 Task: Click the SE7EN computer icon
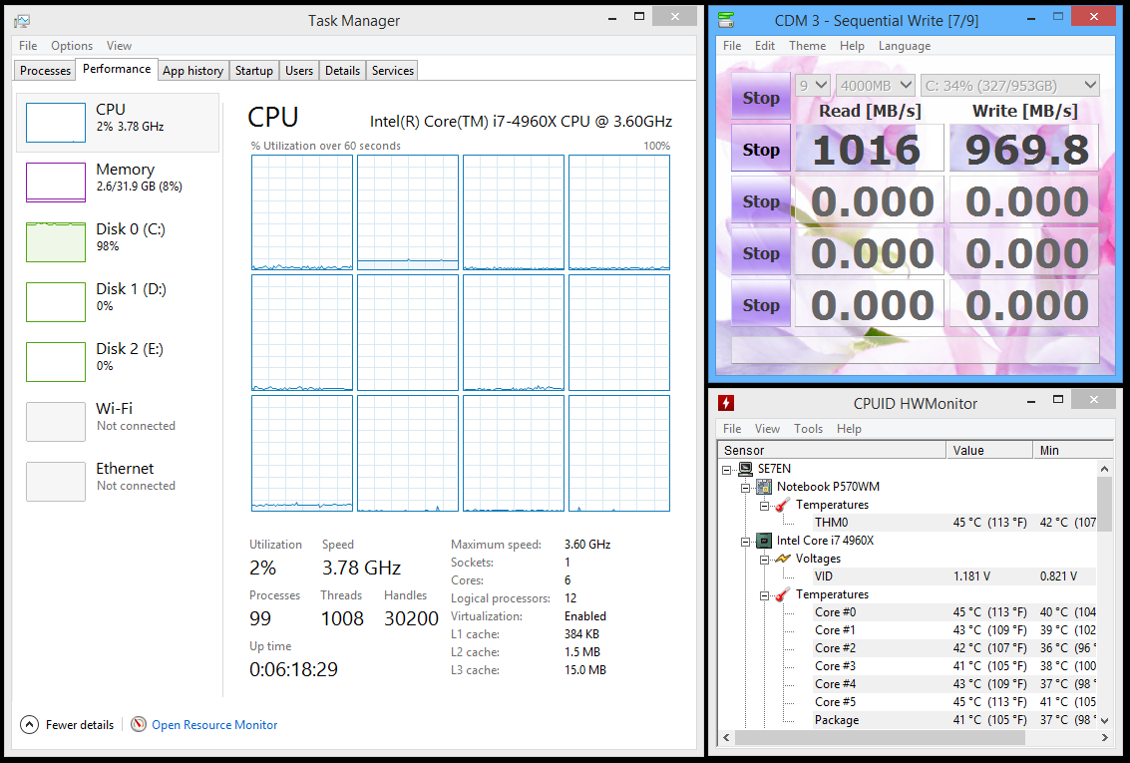tap(746, 469)
